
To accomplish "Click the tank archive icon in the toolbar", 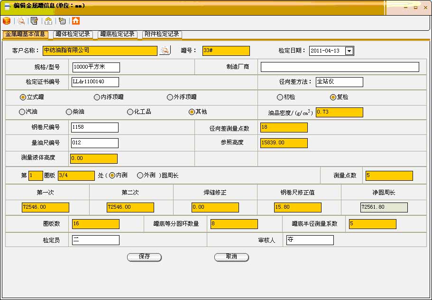I will 48,21.
